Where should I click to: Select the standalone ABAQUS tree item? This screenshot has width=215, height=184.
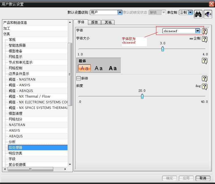pos(16,136)
